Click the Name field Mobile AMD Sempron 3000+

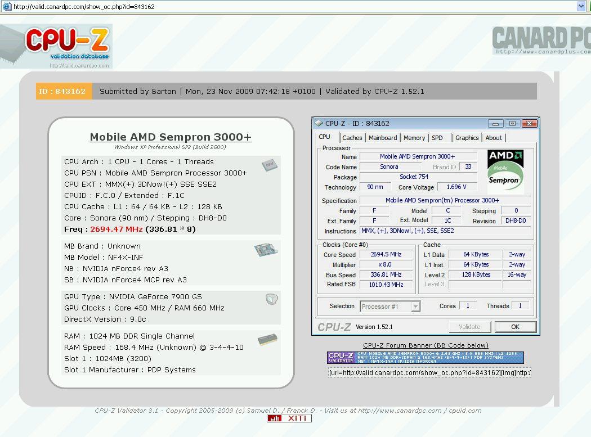(x=418, y=156)
